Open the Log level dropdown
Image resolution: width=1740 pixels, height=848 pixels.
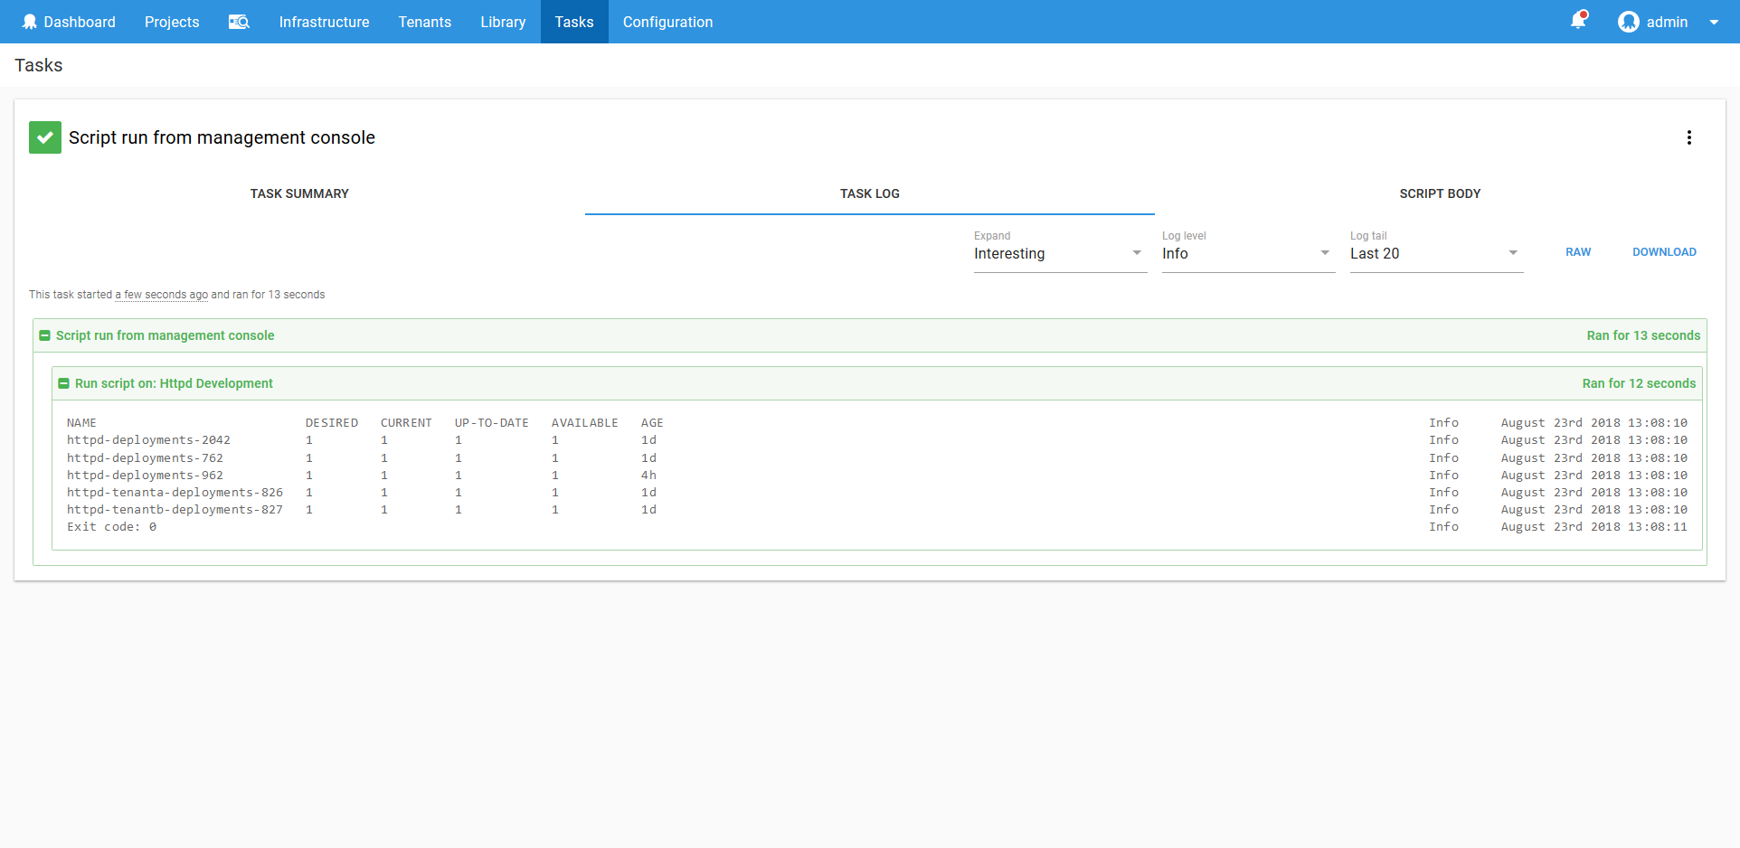pos(1247,253)
